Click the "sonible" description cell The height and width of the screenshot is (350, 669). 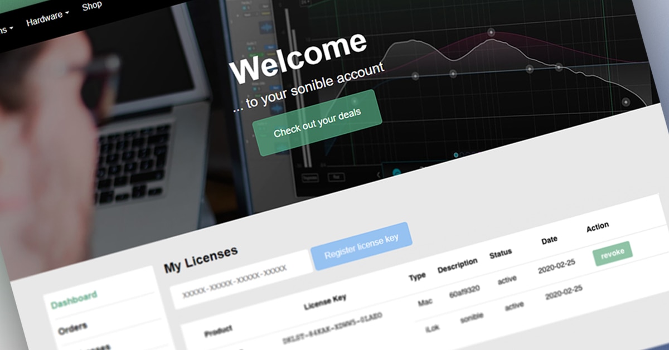(472, 318)
